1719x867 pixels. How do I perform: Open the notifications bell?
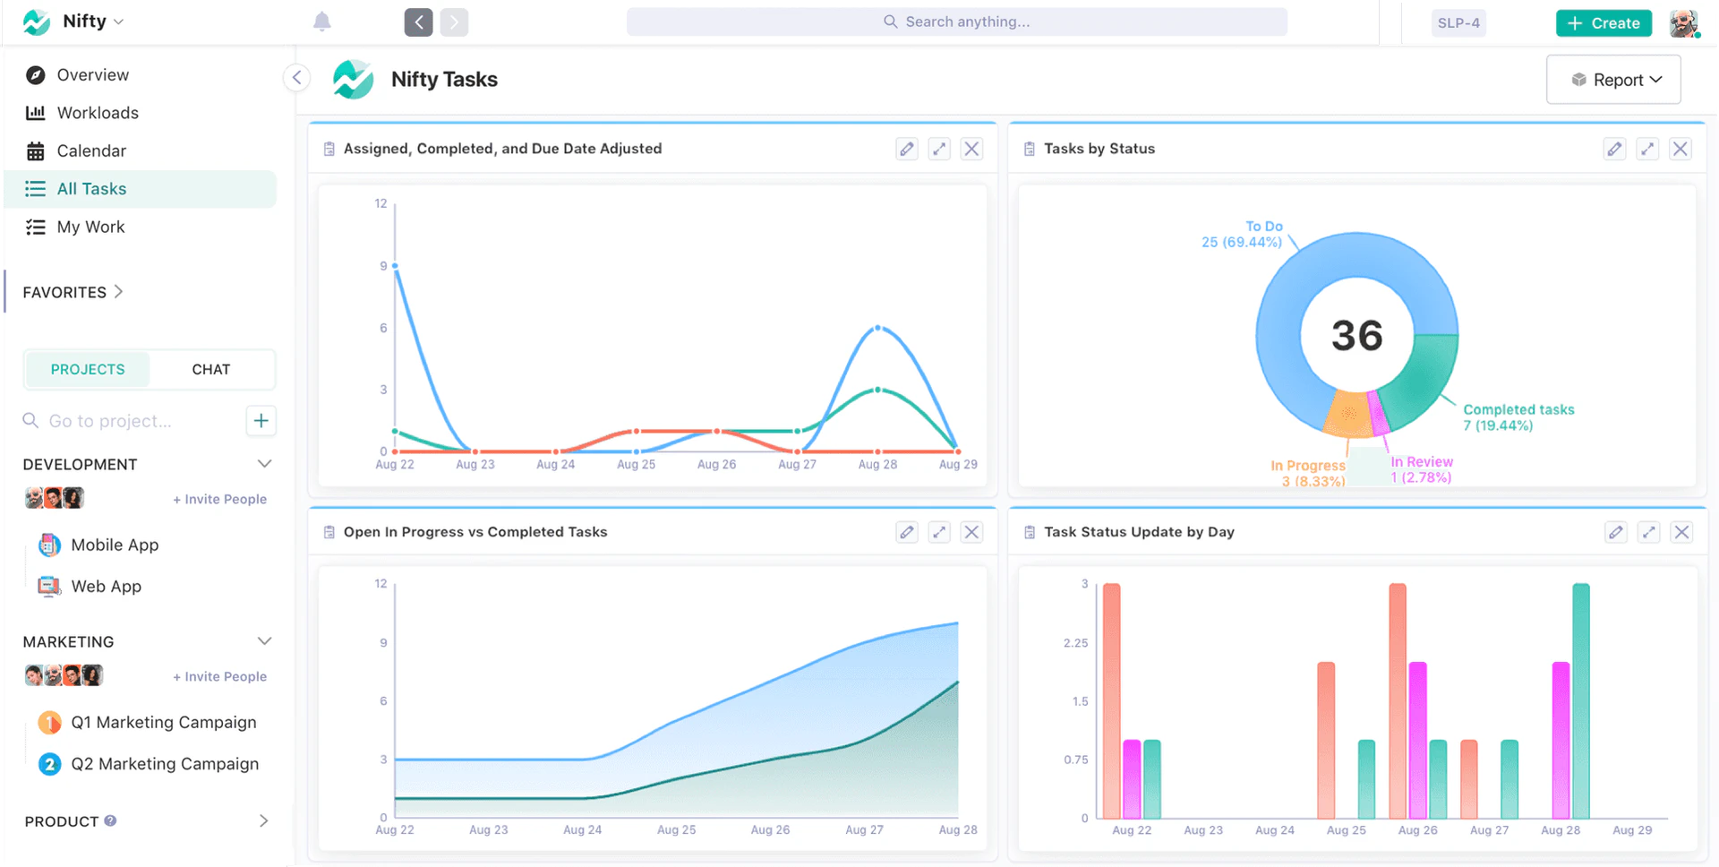[x=323, y=21]
